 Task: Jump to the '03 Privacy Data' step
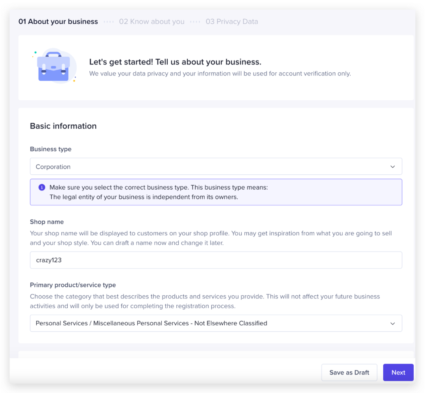[x=232, y=22]
